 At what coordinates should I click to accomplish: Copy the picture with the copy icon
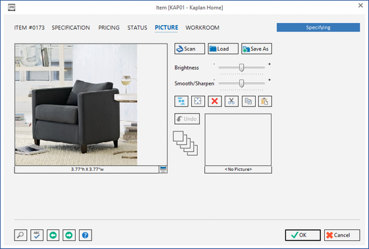[x=248, y=101]
